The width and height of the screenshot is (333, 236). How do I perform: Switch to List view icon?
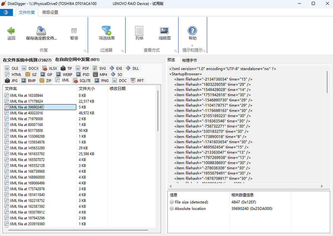click(x=139, y=31)
